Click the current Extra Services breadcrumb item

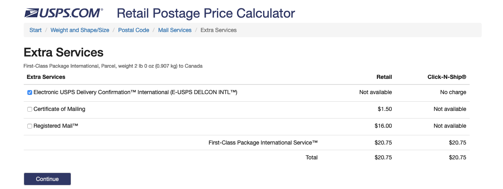coord(218,30)
